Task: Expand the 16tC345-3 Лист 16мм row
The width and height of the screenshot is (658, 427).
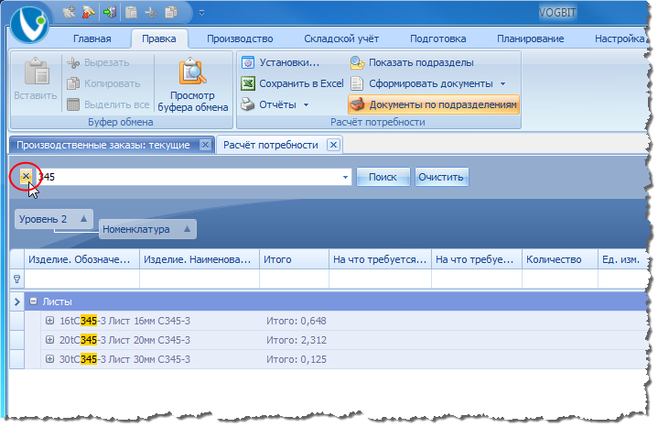Action: pyautogui.click(x=49, y=321)
